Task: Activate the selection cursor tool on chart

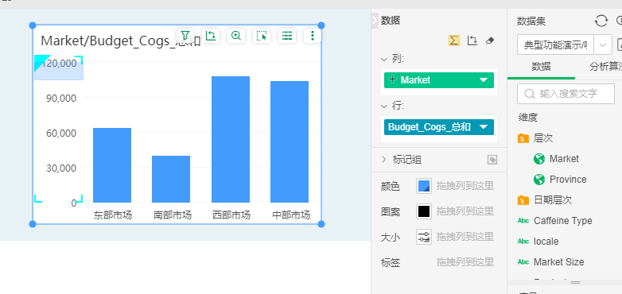Action: (262, 36)
